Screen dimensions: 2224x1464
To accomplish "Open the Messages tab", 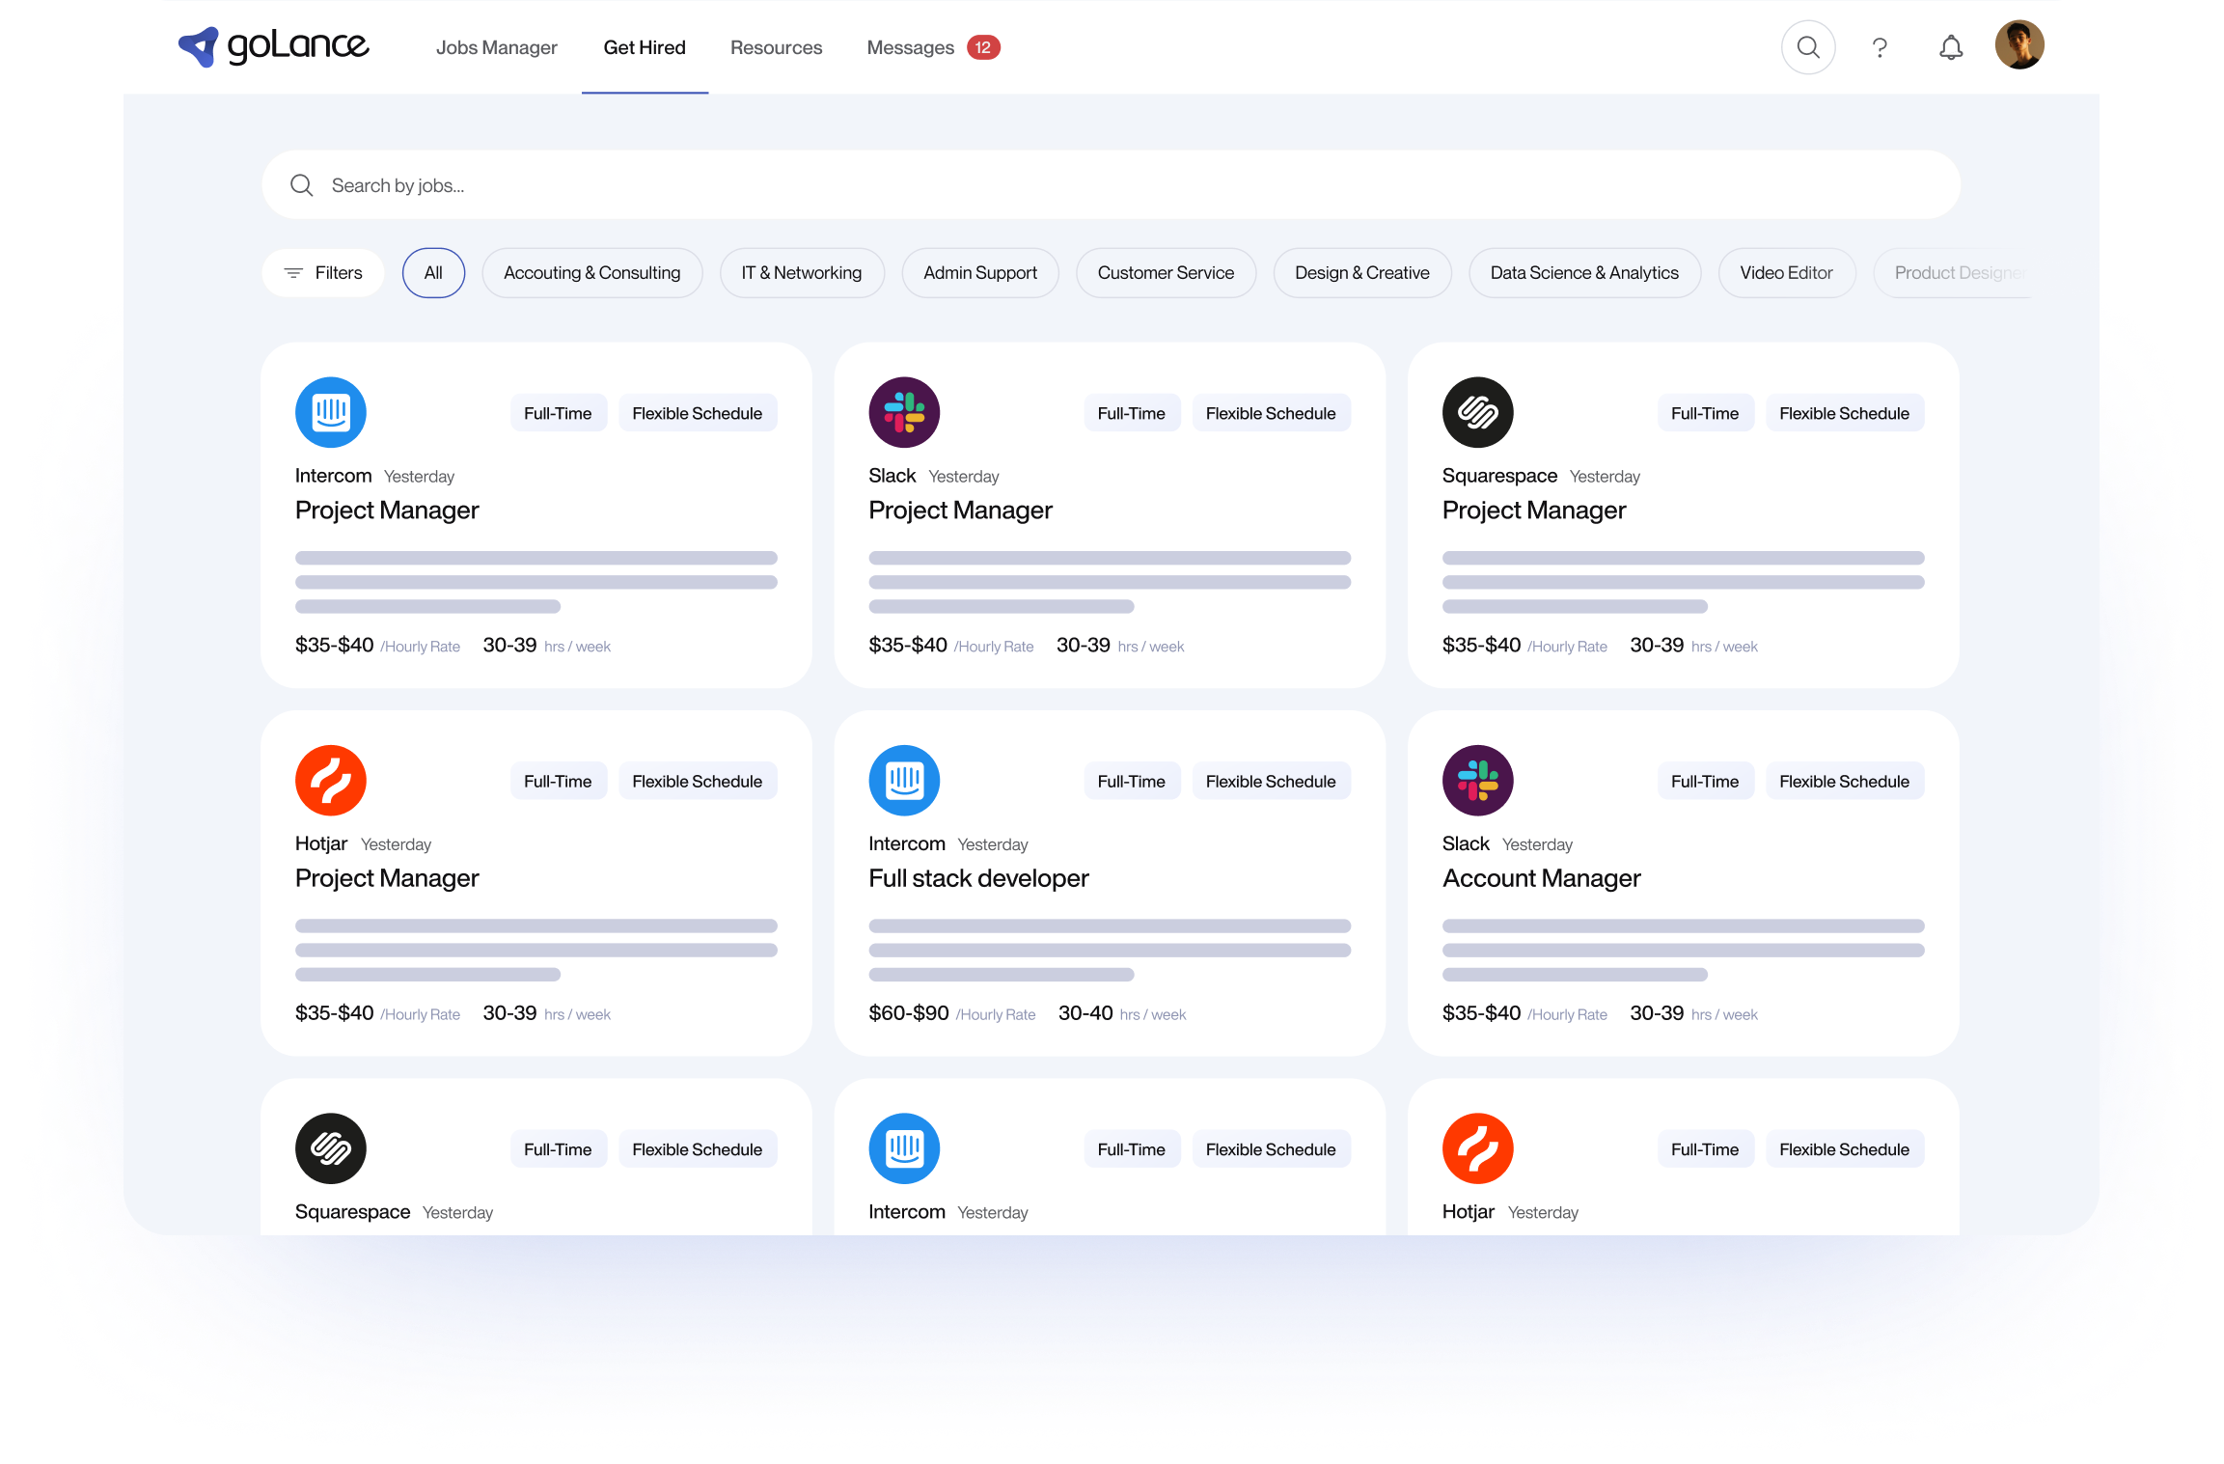I will 910,47.
